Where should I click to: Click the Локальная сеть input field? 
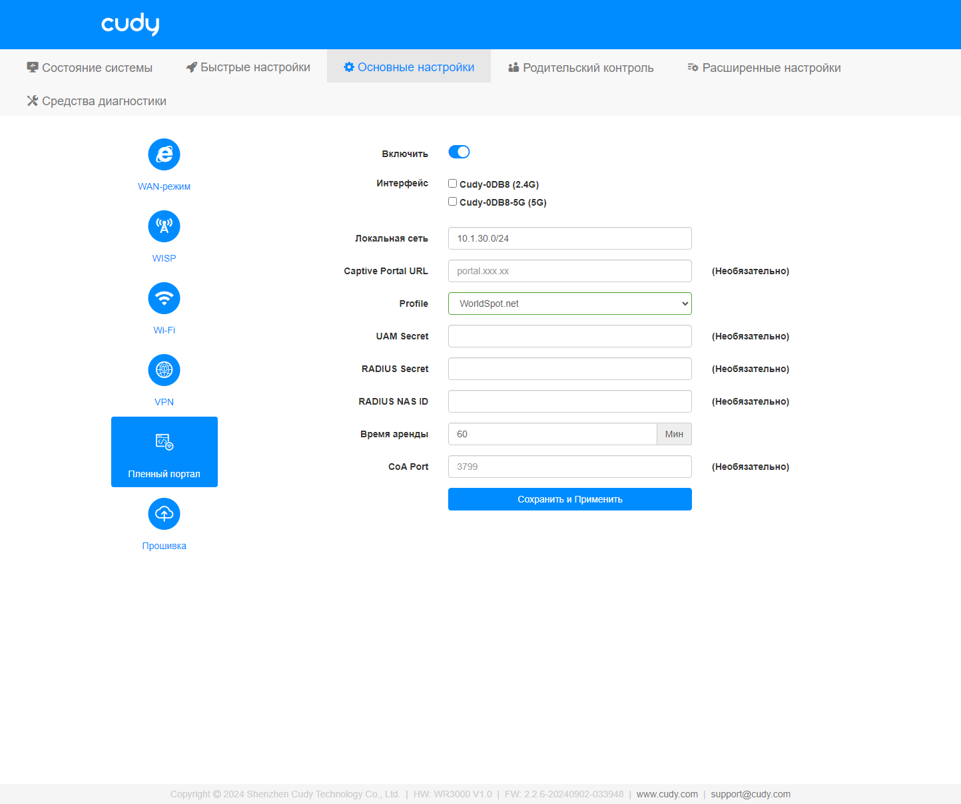pos(570,238)
